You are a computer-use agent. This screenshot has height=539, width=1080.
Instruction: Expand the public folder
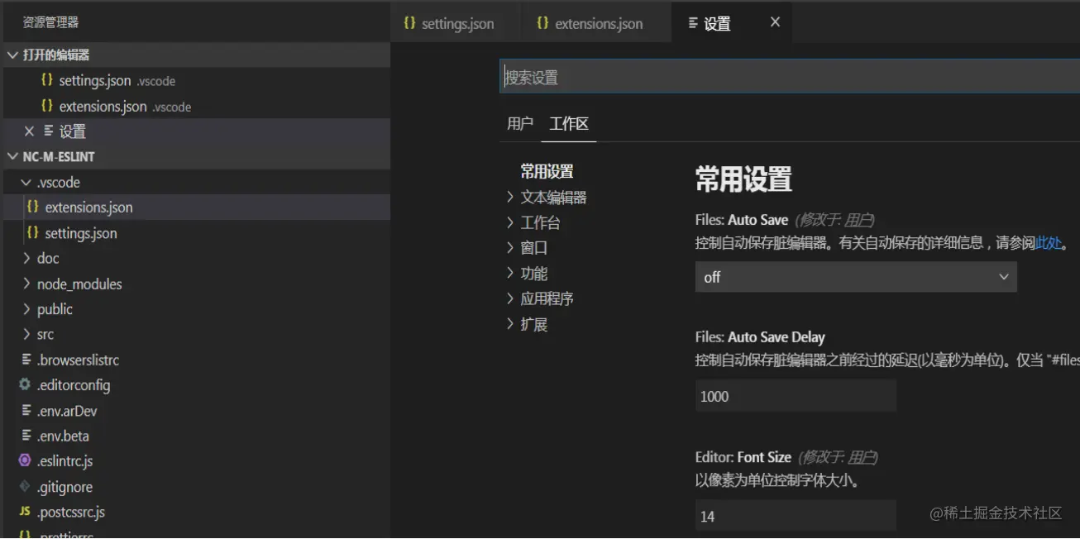point(26,309)
